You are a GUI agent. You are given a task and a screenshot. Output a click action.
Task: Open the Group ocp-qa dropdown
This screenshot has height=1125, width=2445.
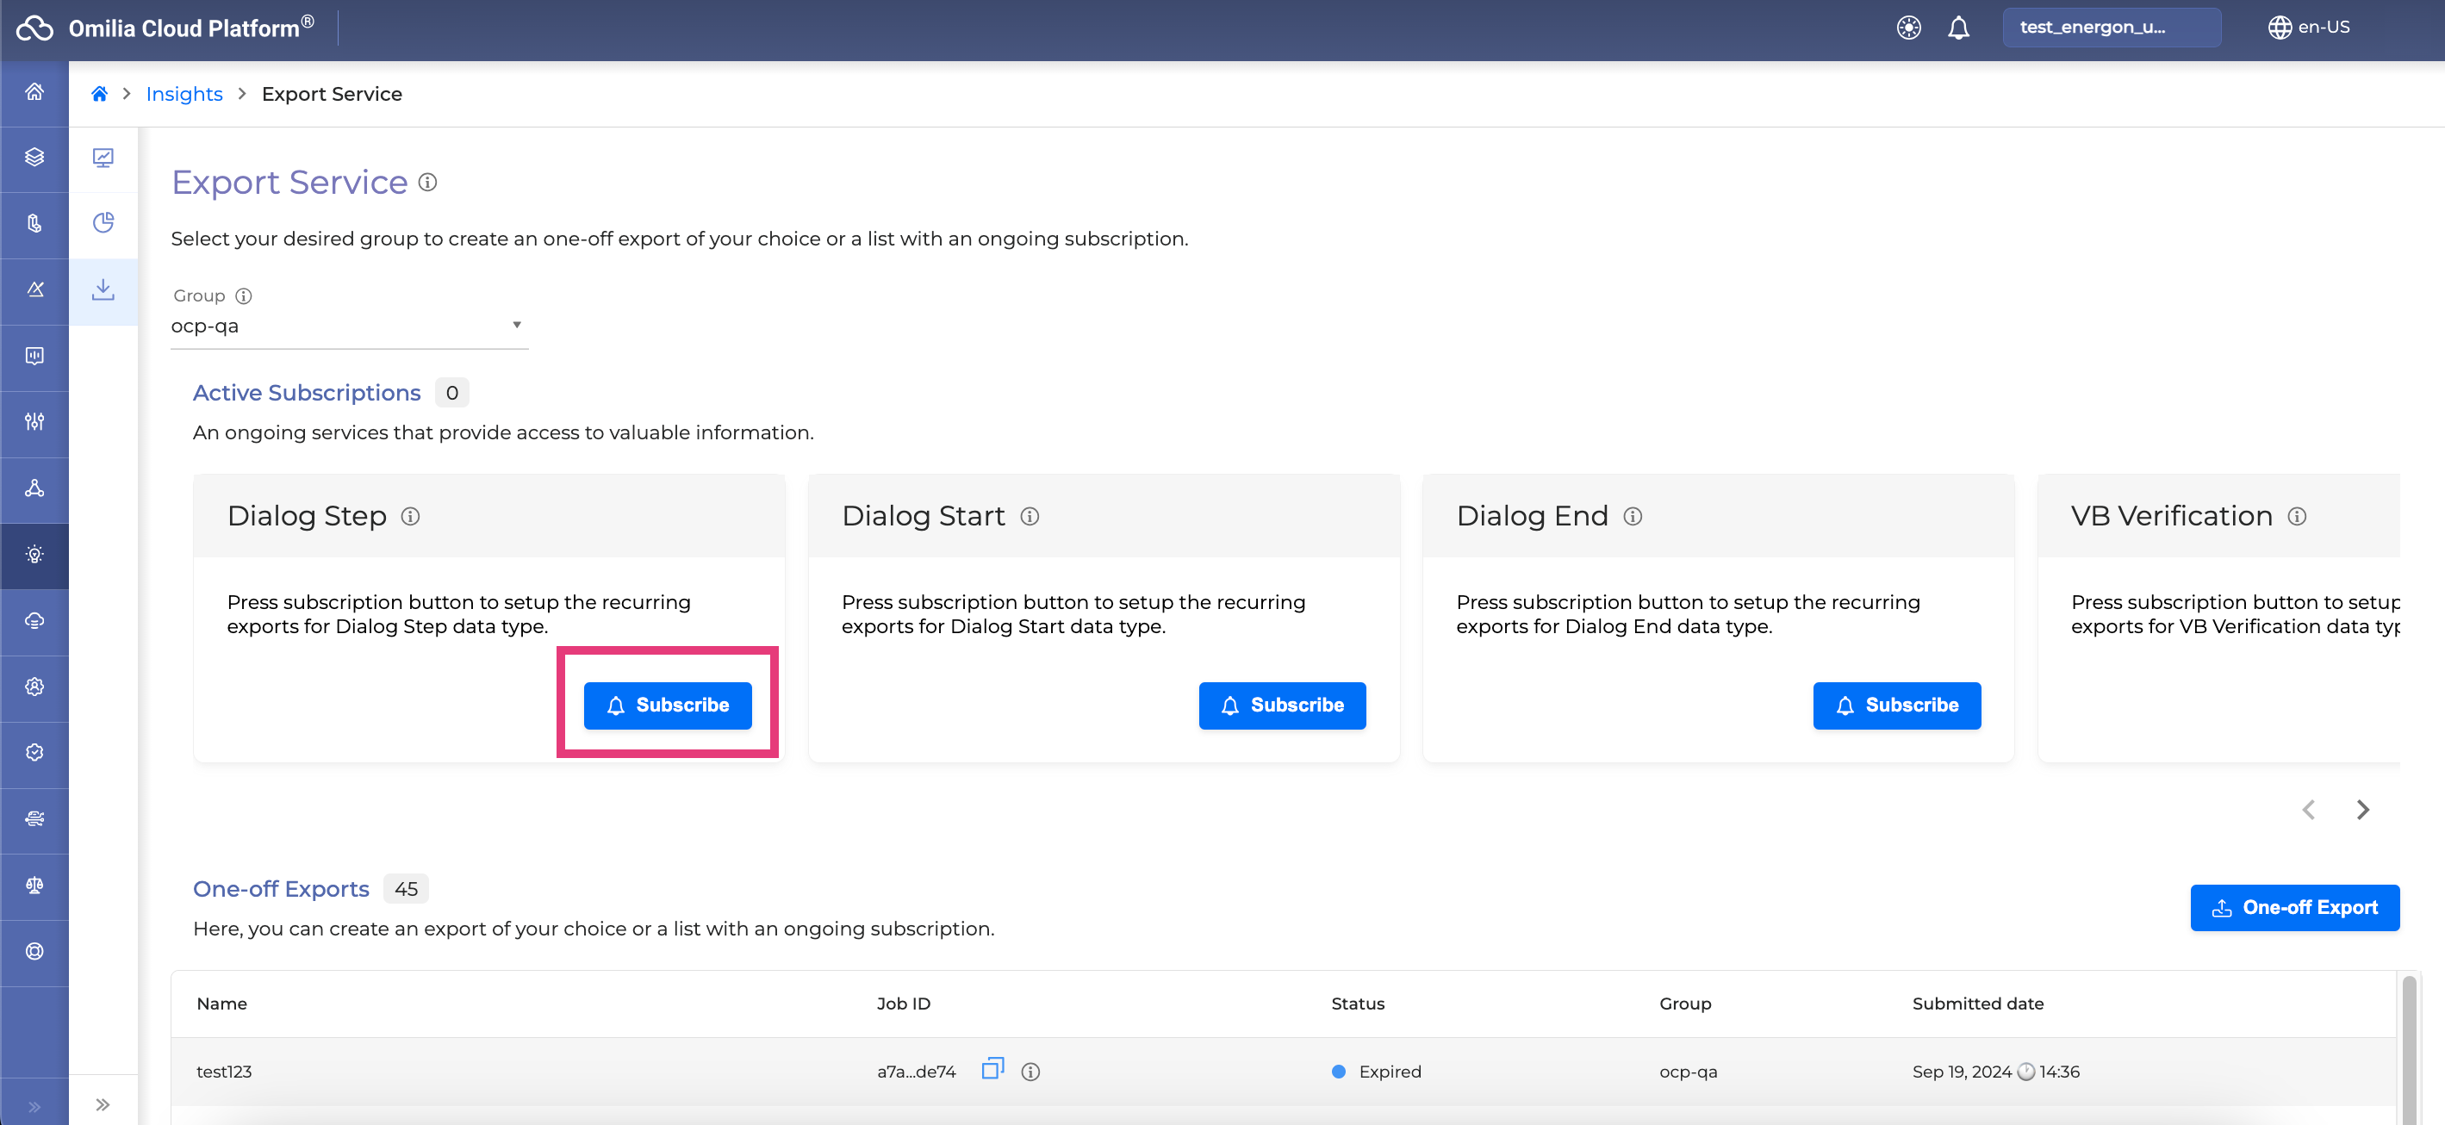click(348, 326)
